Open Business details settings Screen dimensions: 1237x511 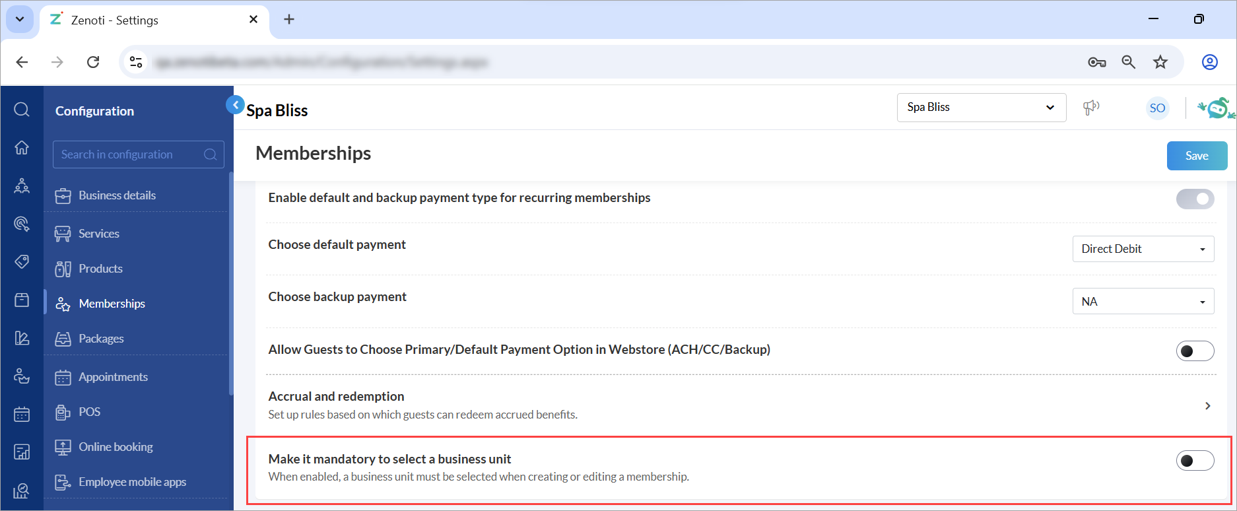pos(117,195)
